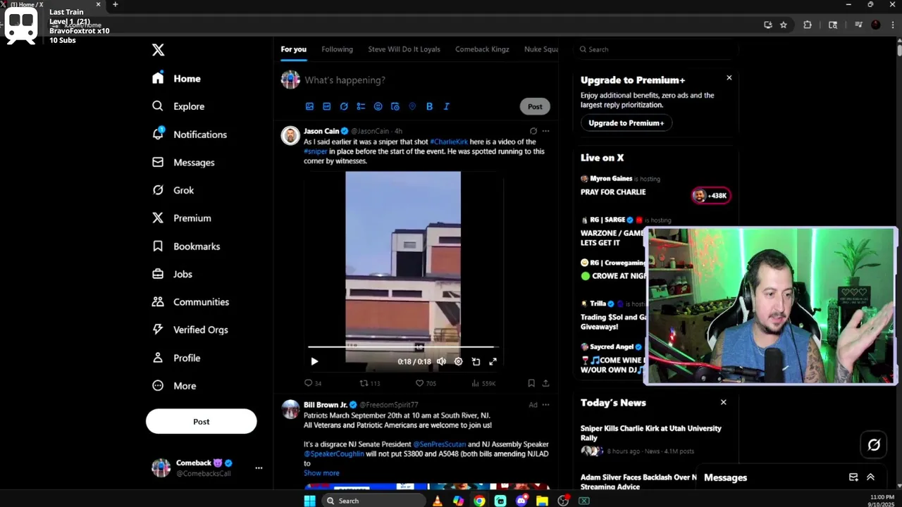The width and height of the screenshot is (902, 507).
Task: Add a poll in the composer
Action: pyautogui.click(x=361, y=106)
